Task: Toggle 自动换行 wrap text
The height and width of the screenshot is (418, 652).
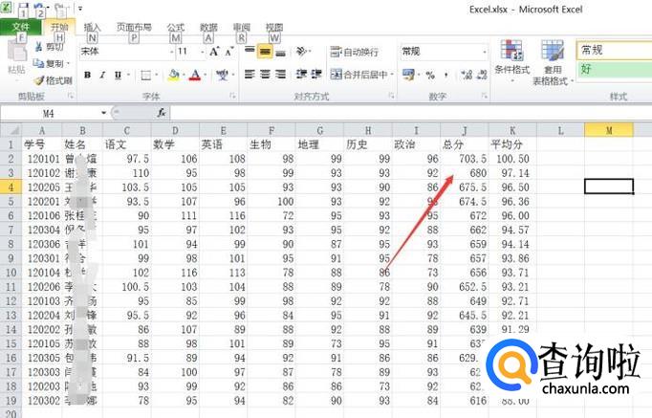Action: (x=355, y=52)
